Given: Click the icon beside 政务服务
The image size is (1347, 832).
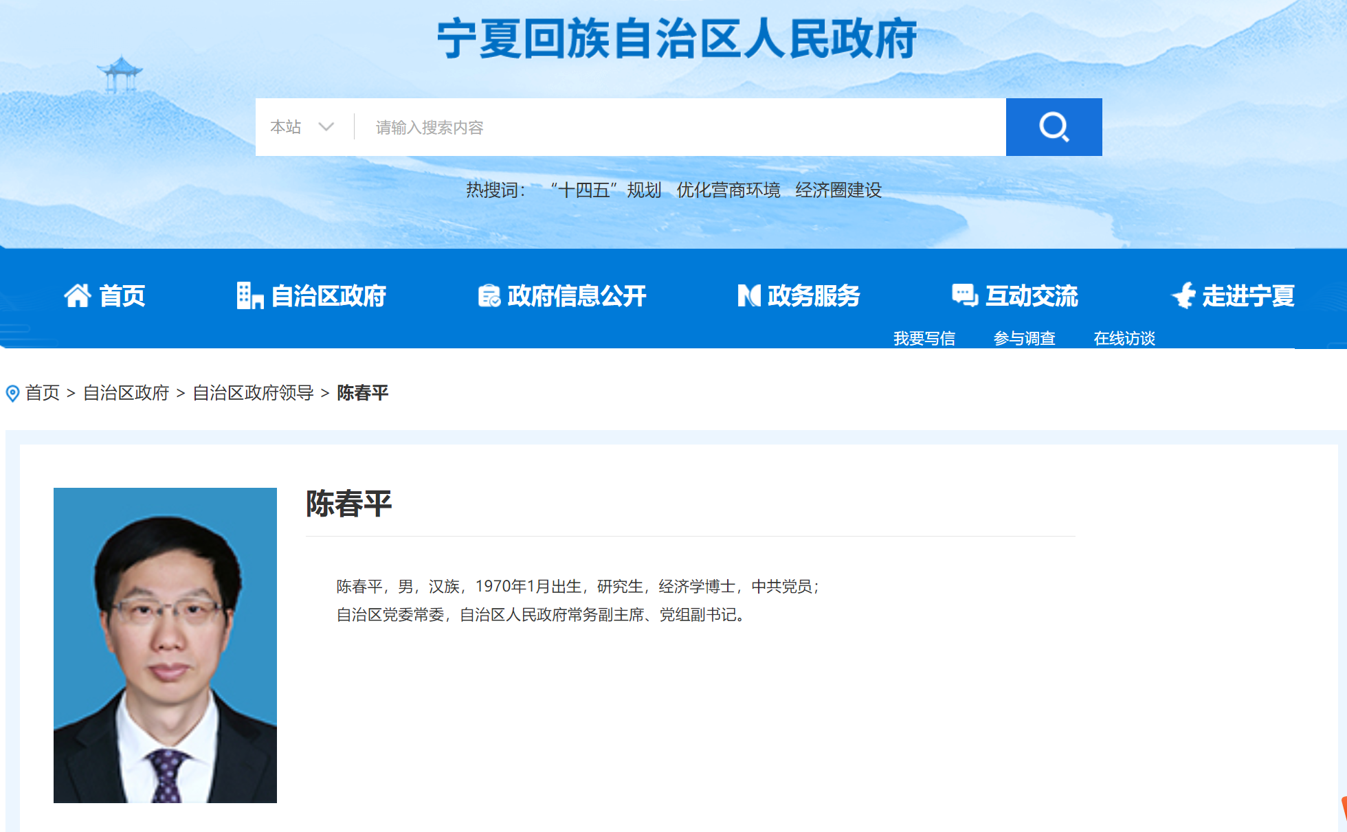Looking at the screenshot, I should pos(749,295).
